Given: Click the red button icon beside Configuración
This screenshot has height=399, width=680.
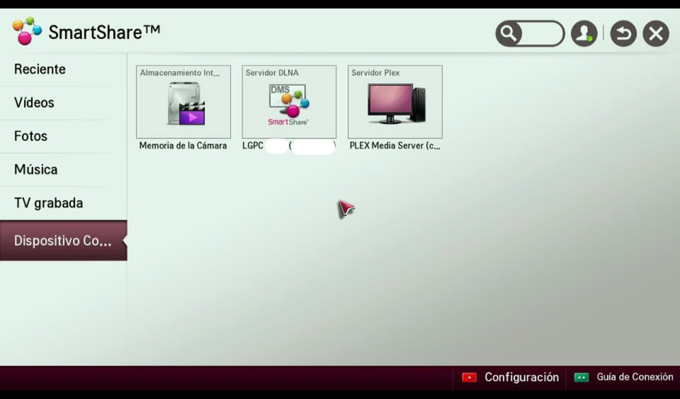Looking at the screenshot, I should click(469, 377).
